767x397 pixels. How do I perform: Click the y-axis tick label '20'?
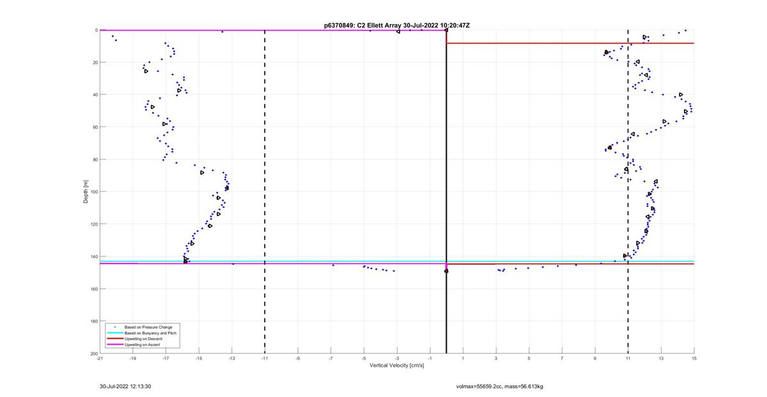tap(95, 63)
